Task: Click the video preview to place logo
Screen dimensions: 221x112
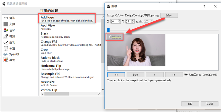Action: coord(136,50)
